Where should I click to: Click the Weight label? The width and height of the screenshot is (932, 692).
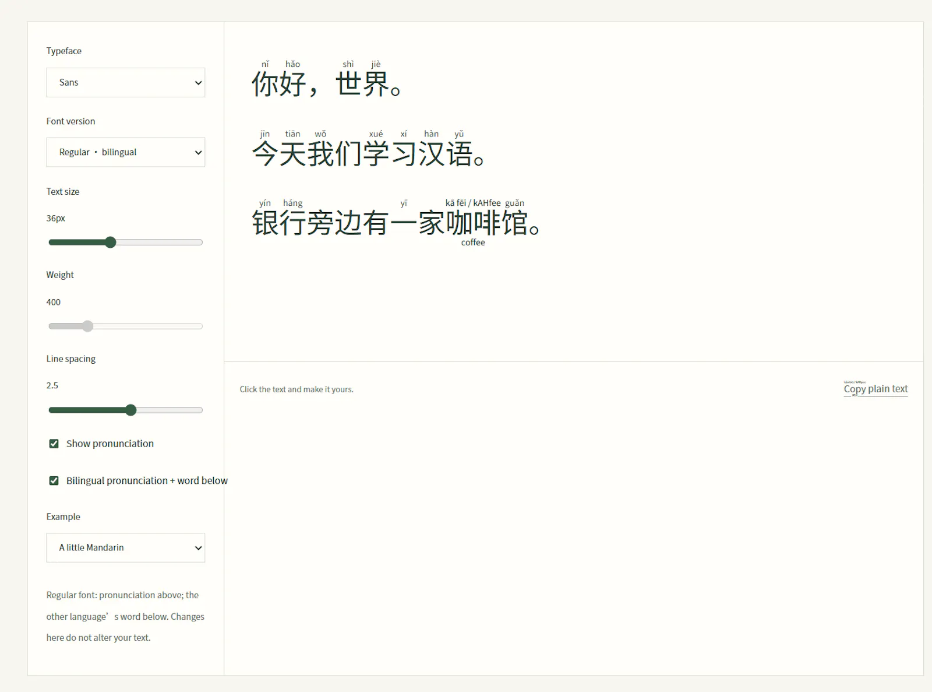[x=60, y=275]
